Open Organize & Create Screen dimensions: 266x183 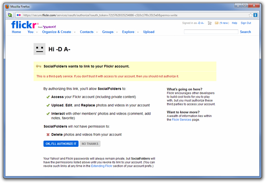[57, 32]
